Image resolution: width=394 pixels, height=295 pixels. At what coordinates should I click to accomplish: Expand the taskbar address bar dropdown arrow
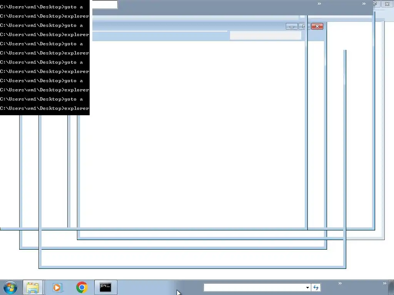coord(307,287)
